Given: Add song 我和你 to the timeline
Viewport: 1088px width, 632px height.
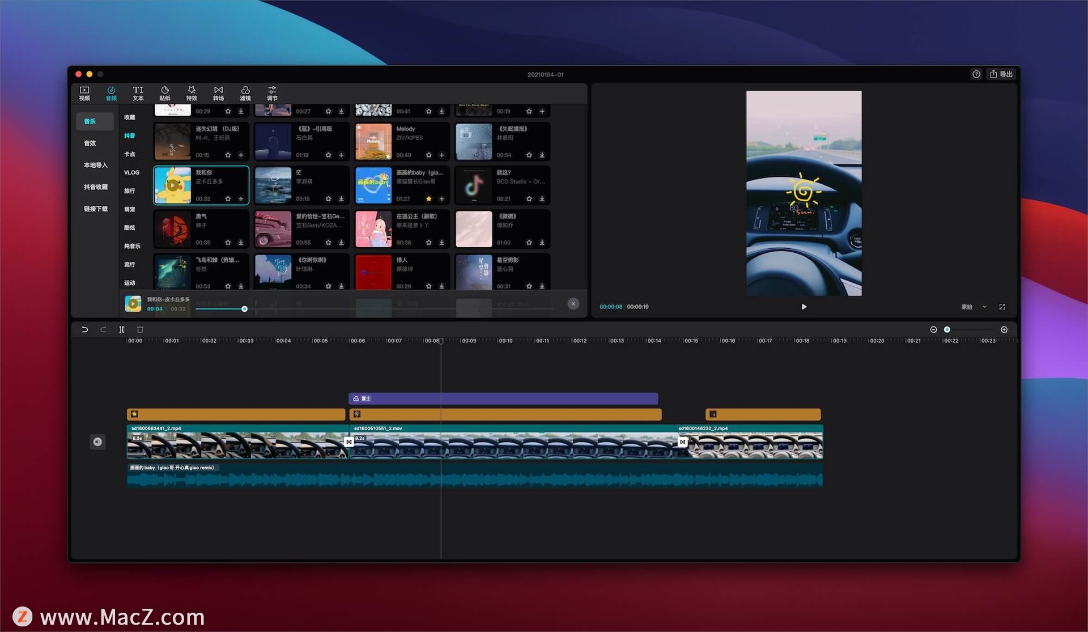Looking at the screenshot, I should pyautogui.click(x=241, y=199).
